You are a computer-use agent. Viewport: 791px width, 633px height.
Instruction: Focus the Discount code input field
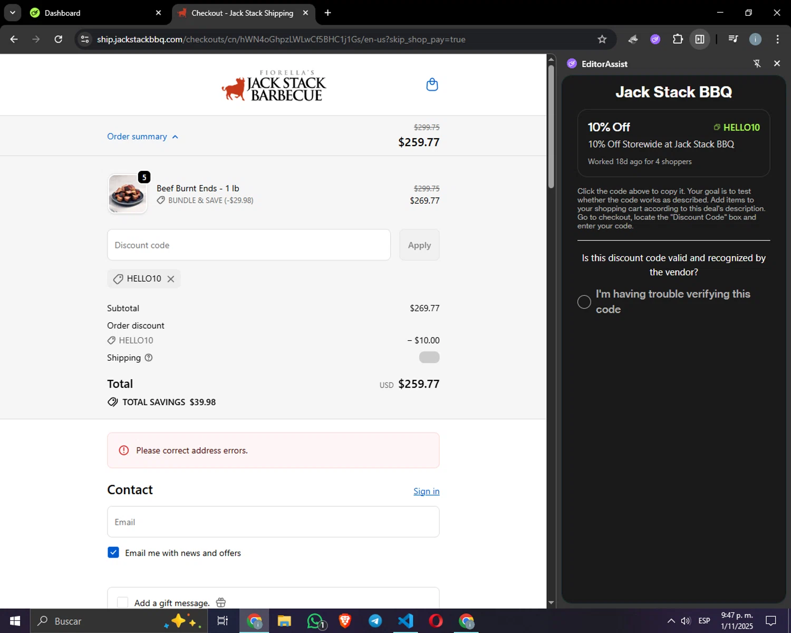[x=249, y=245]
